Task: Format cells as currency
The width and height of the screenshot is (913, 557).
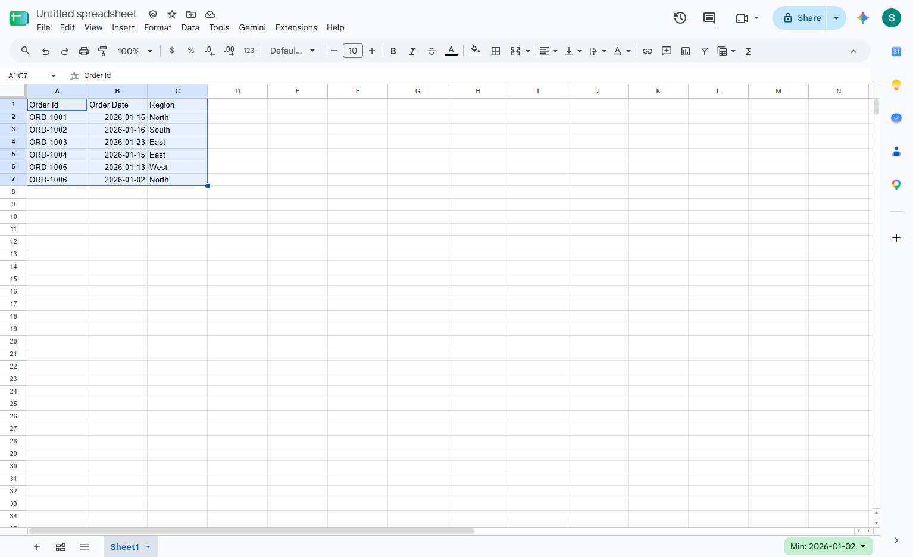Action: tap(172, 51)
